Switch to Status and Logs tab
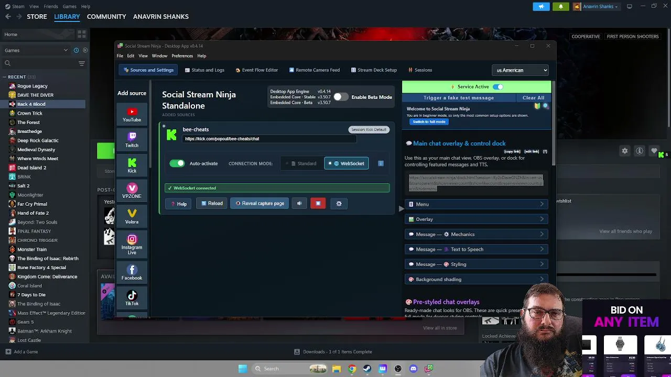This screenshot has width=671, height=377. (x=204, y=70)
